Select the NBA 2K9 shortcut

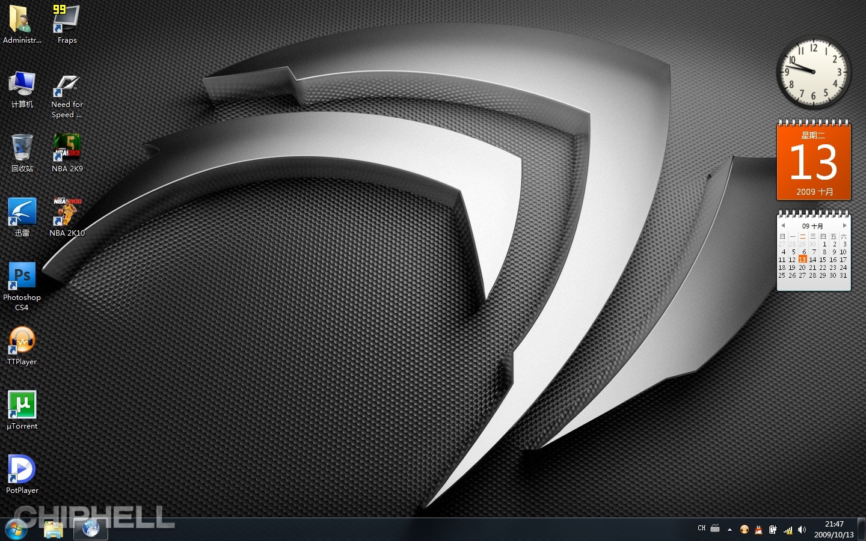[x=67, y=153]
